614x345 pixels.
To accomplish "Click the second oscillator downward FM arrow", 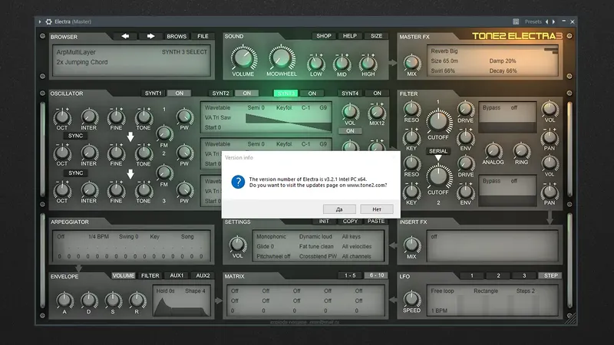I will point(130,174).
